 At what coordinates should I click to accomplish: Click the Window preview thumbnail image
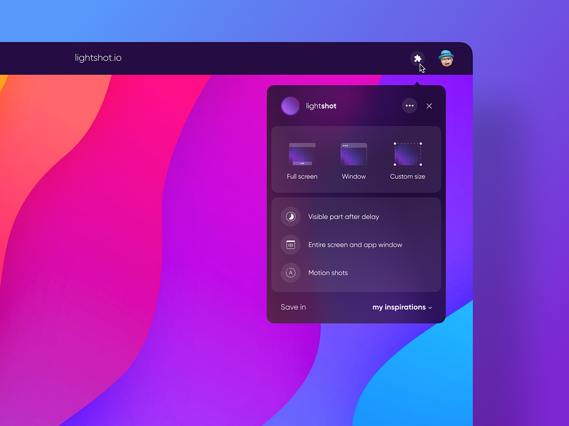tap(353, 151)
